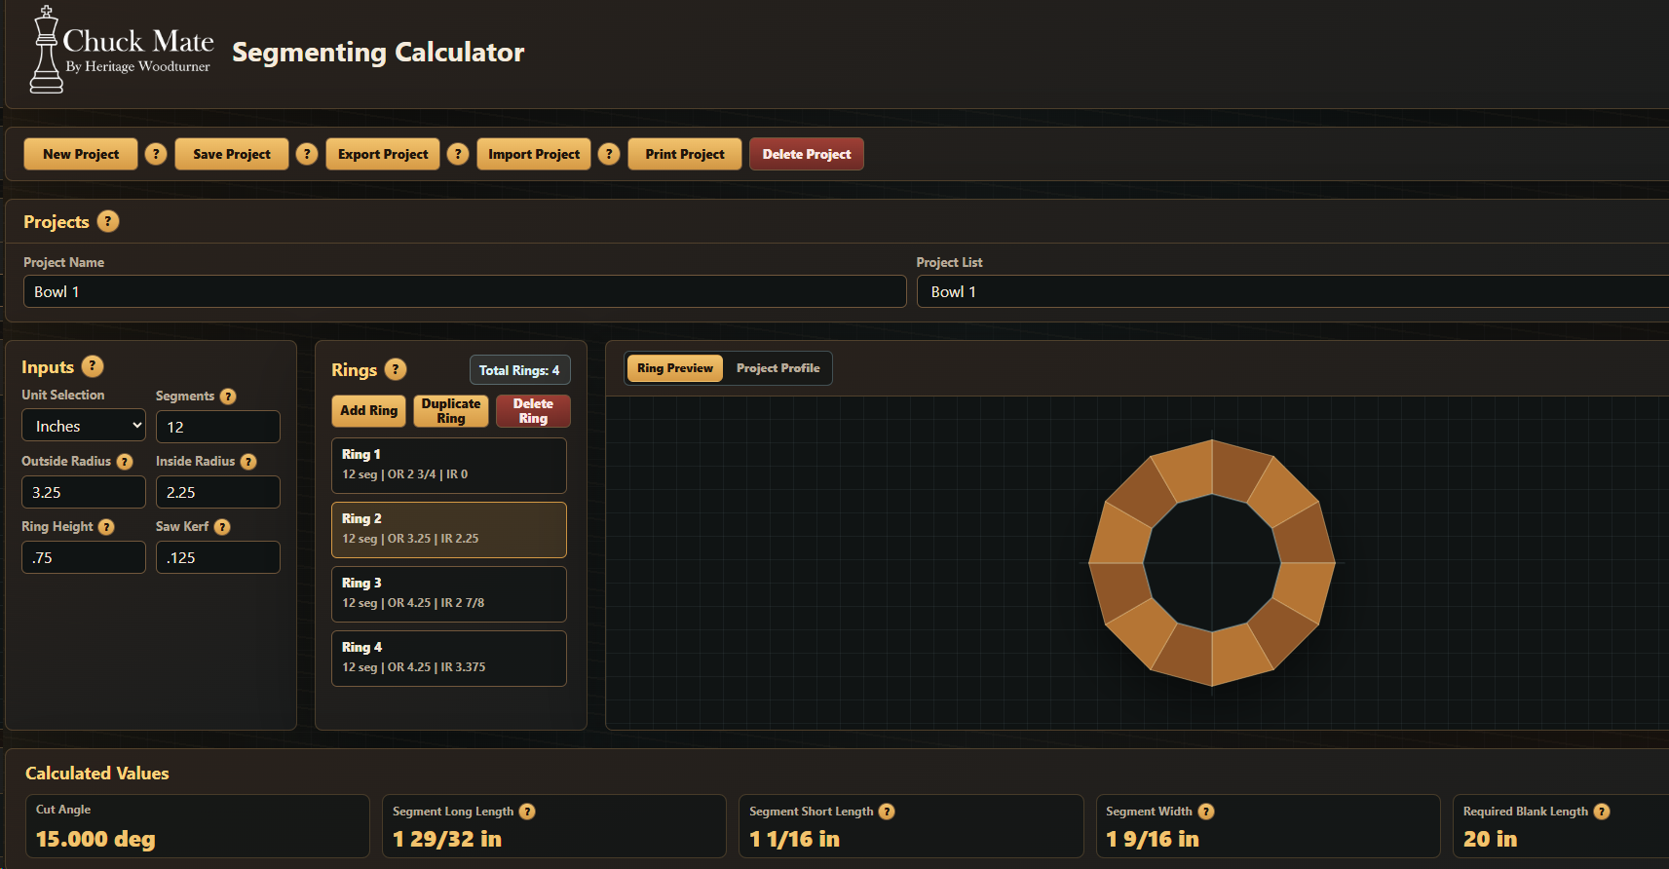Show help for Saw Kerf
This screenshot has width=1669, height=869.
coord(222,527)
